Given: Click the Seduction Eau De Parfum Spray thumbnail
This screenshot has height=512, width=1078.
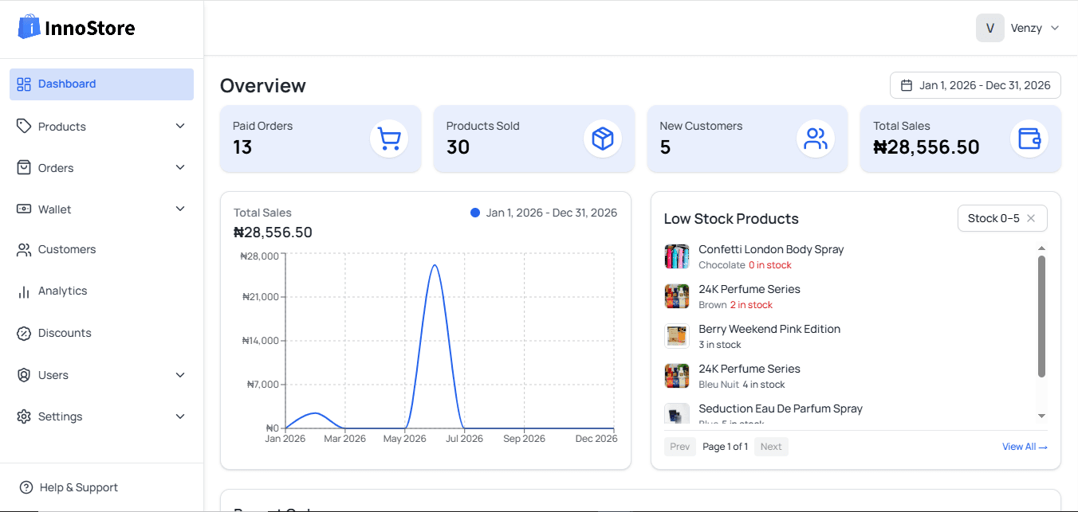Looking at the screenshot, I should tap(677, 413).
